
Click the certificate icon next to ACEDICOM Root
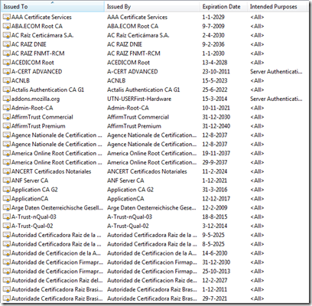pyautogui.click(x=7, y=63)
